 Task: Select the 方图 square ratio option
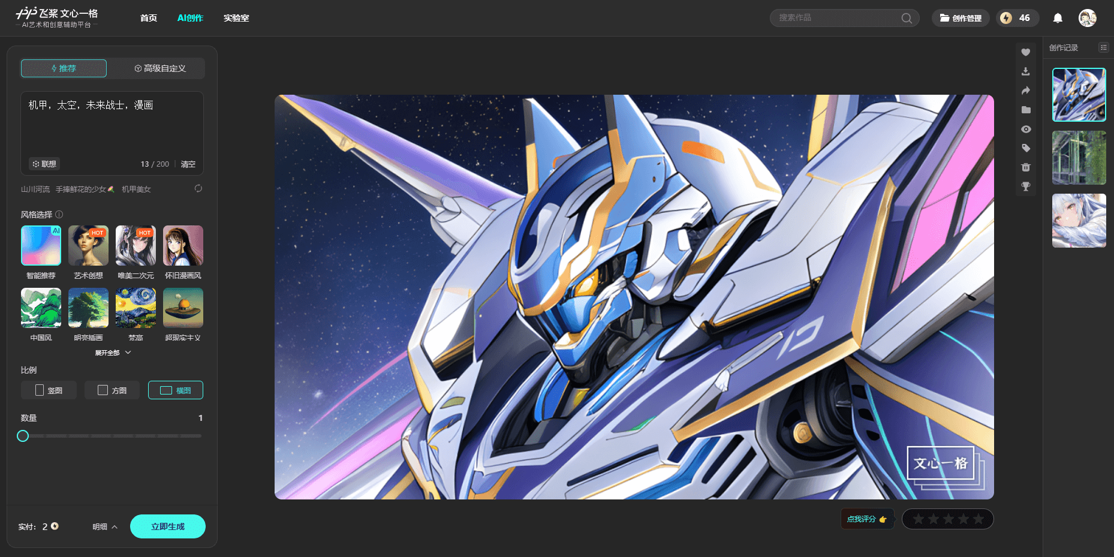pyautogui.click(x=112, y=390)
